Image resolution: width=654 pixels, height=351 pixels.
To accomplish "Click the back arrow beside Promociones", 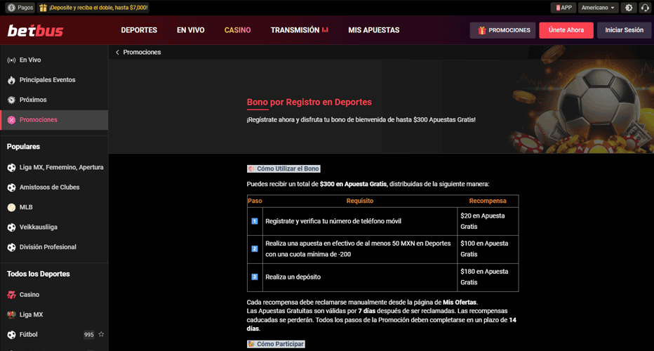I will click(117, 52).
